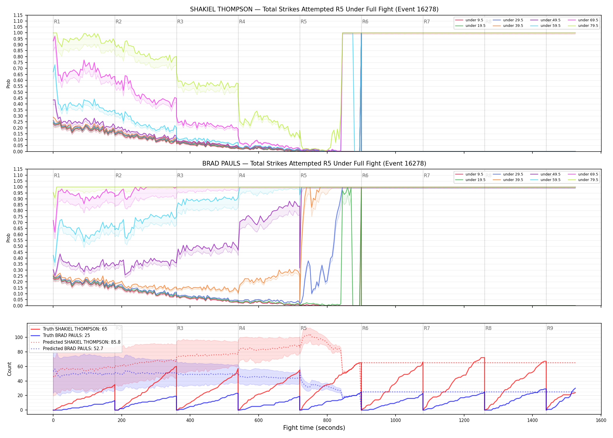
Task: Click the "Count" y-axis label
Action: pos(9,369)
